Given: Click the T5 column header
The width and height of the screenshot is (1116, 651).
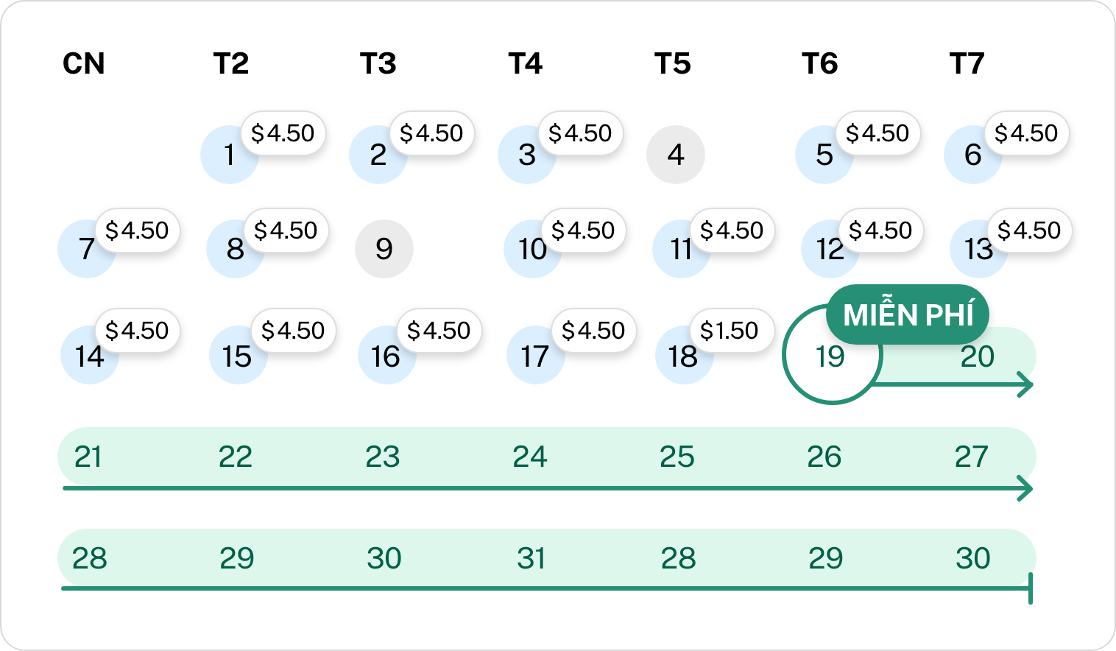Looking at the screenshot, I should 674,64.
